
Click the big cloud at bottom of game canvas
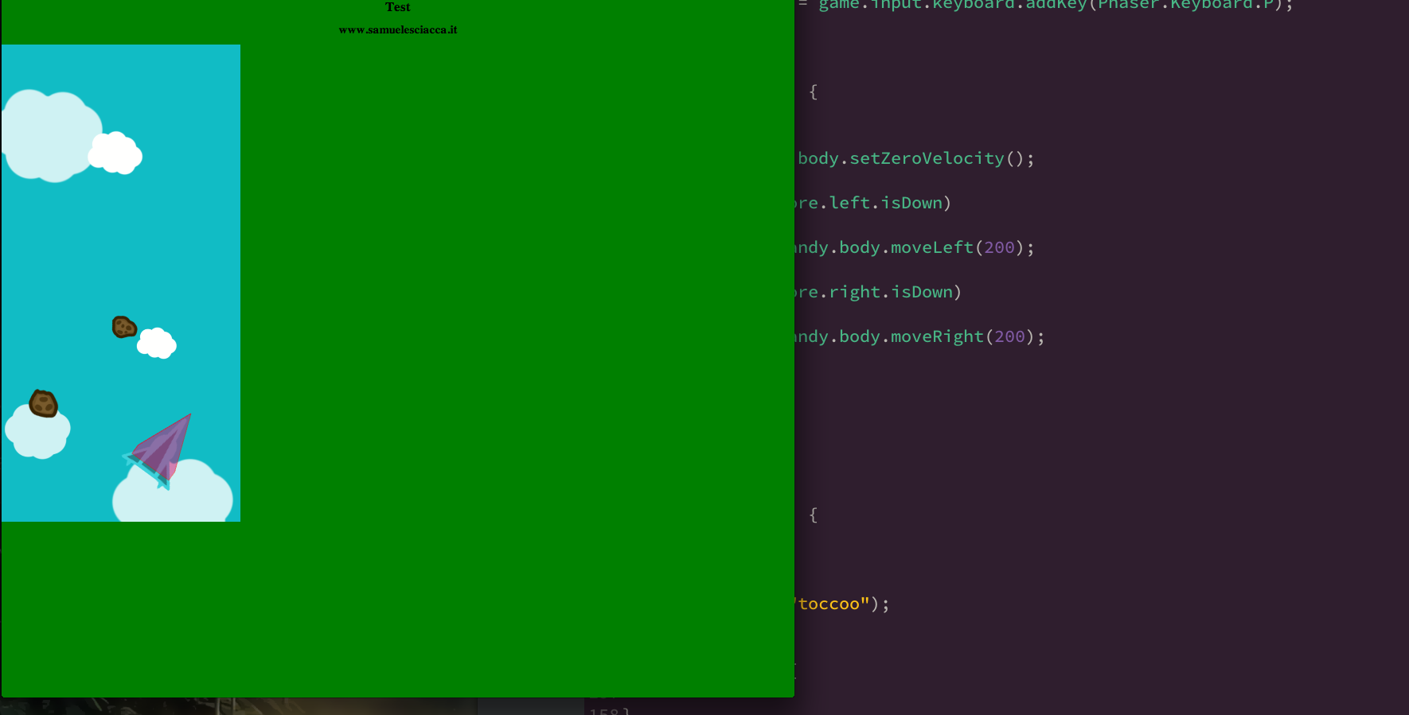173,493
